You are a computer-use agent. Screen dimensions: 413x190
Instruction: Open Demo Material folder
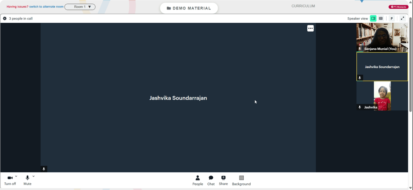pos(189,8)
